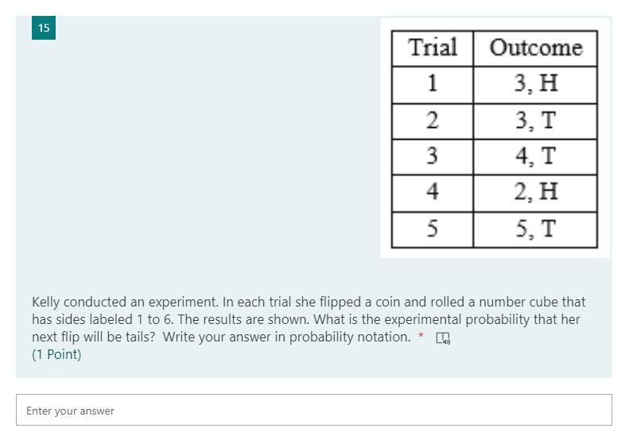This screenshot has width=629, height=432.
Task: Select the 4, T outcome cell
Action: tap(535, 156)
